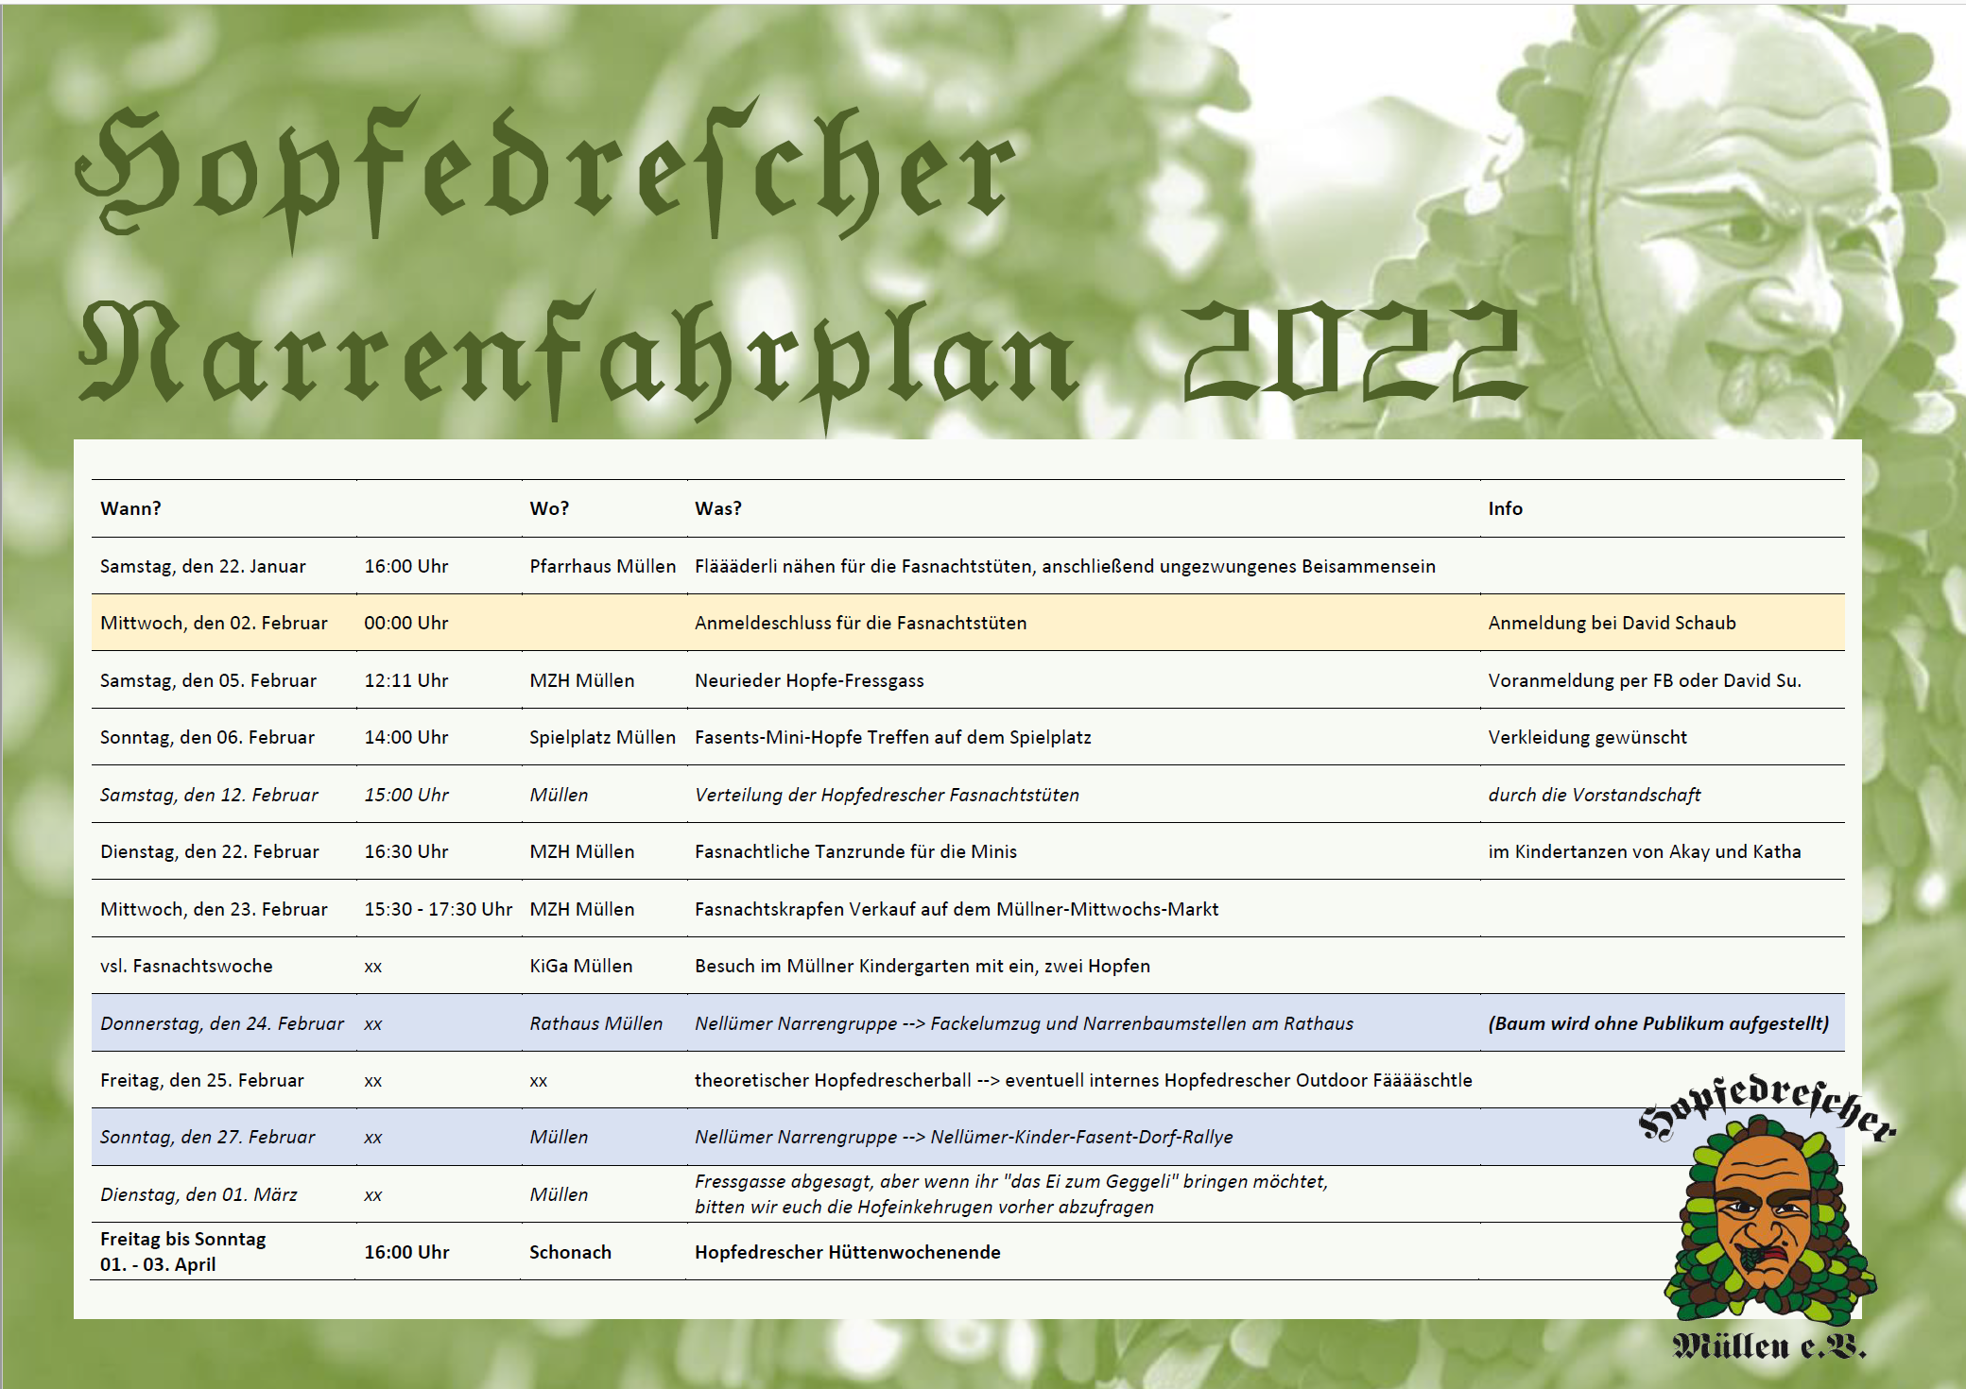Click 'Fasents-Mini-Hopfe Treffen auf dem Spielplatz'

click(x=893, y=737)
